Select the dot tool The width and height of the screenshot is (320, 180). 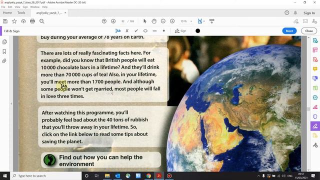click(x=163, y=31)
